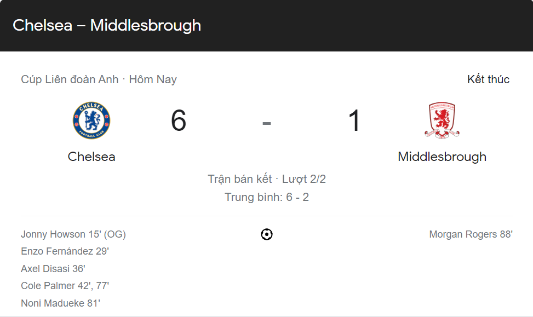Click Trận bán kết Lượt 2/2 text
This screenshot has height=317, width=533.
click(267, 179)
